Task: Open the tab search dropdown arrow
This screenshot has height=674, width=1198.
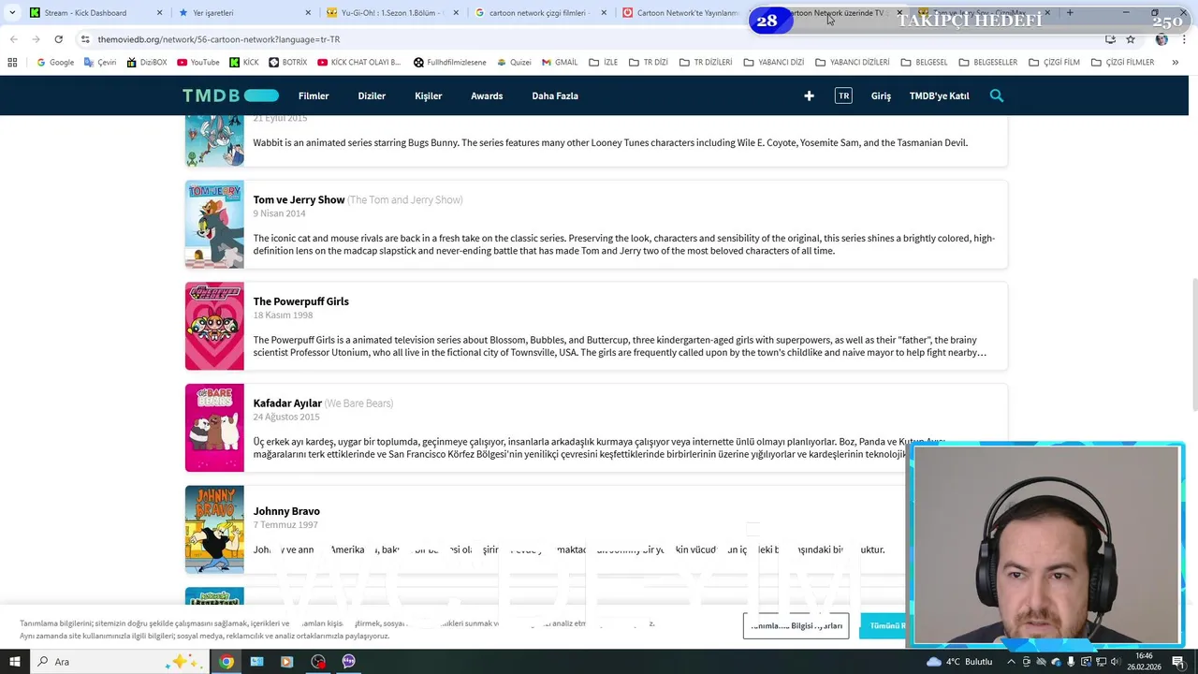Action: coord(11,13)
